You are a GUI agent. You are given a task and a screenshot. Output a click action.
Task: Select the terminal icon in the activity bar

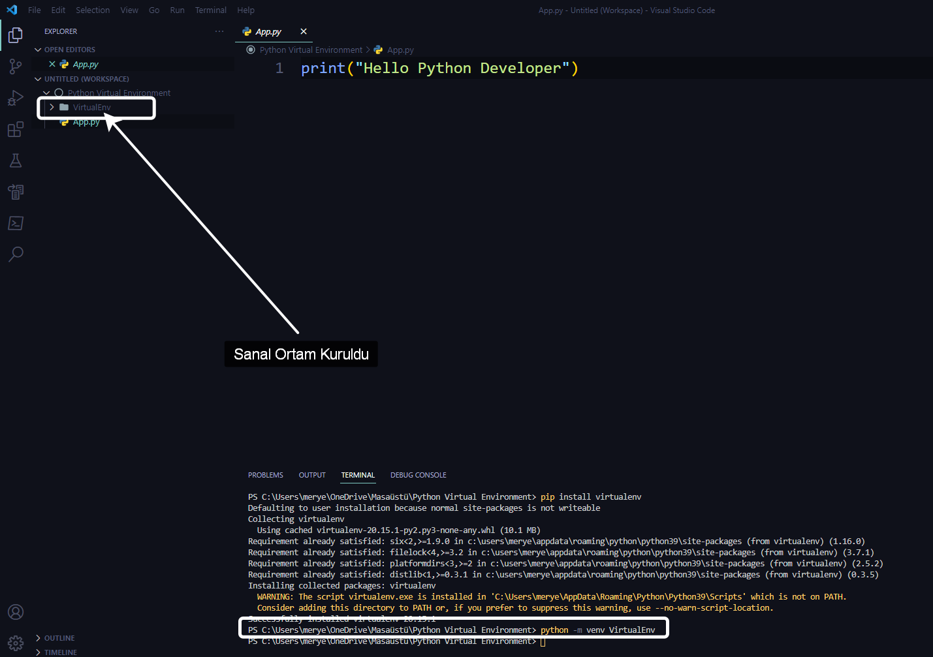(15, 222)
